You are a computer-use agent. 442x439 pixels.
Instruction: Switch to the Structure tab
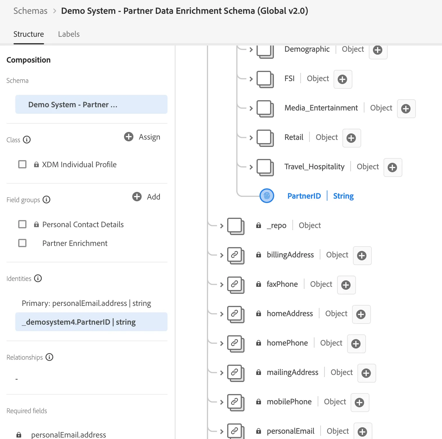[x=29, y=34]
